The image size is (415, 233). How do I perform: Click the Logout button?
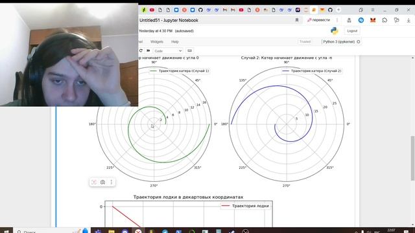pyautogui.click(x=352, y=31)
